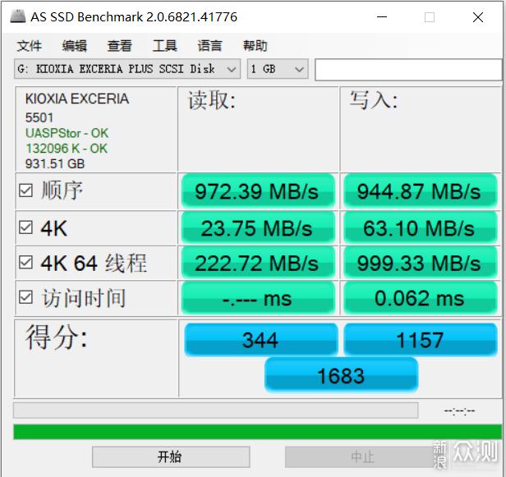Open the 语言 menu

209,45
